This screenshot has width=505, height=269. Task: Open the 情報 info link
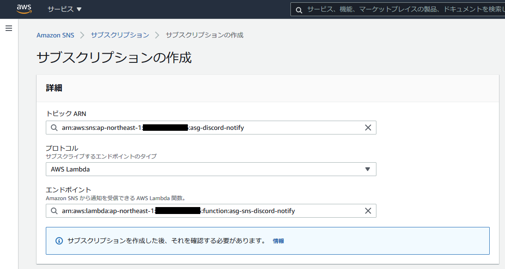pyautogui.click(x=278, y=241)
